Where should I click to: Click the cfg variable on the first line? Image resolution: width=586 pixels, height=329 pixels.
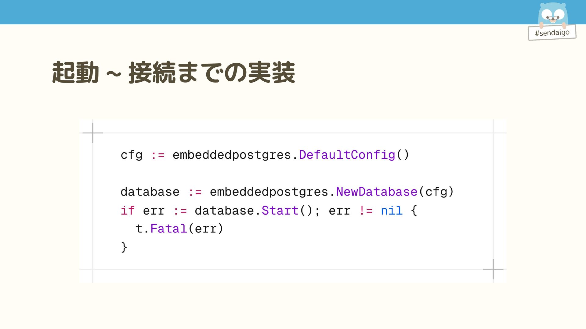pos(132,155)
